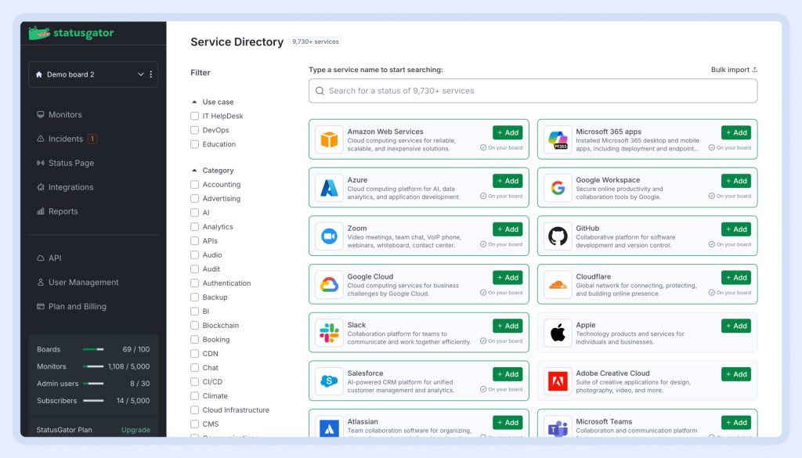Screen dimensions: 802x458
Task: Click the Integrations puzzle icon
Action: pos(41,187)
